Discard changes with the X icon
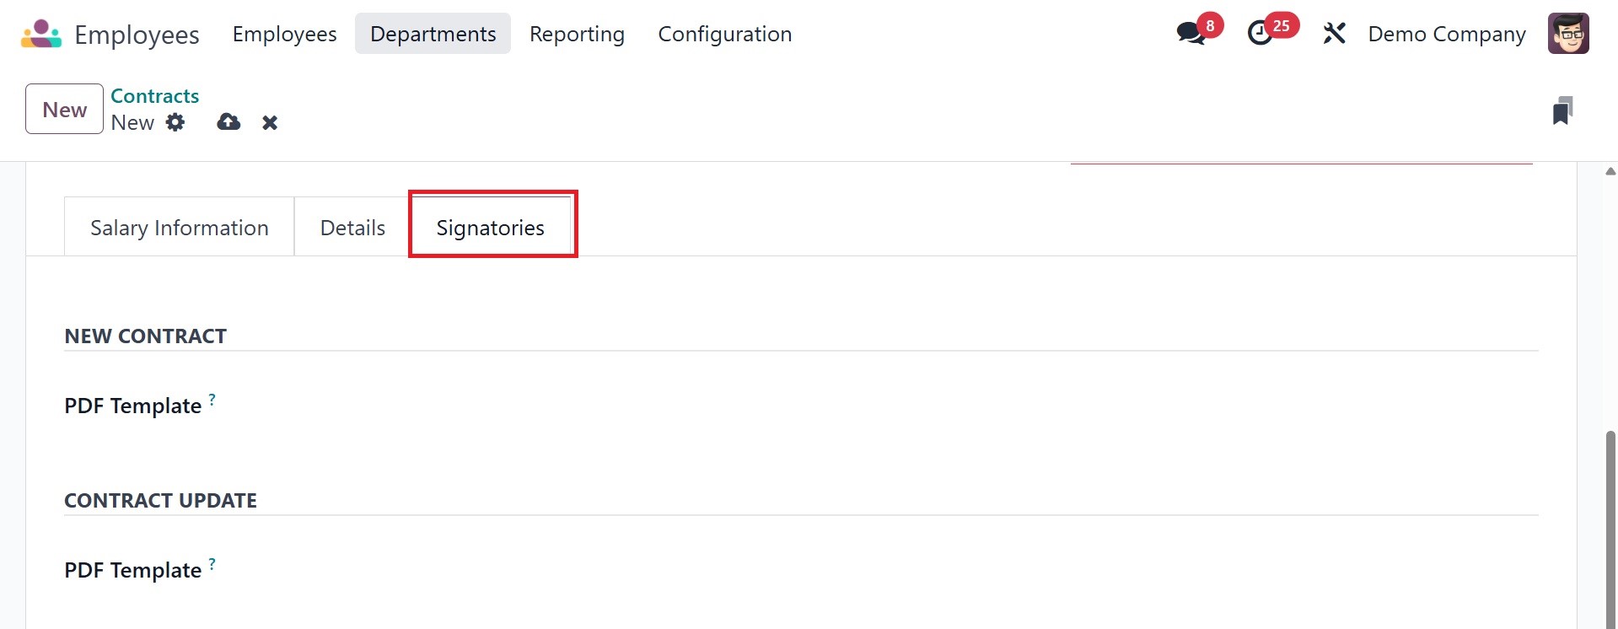 click(270, 123)
